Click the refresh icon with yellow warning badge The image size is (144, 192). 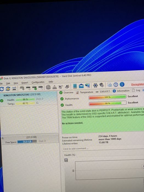pos(8,89)
